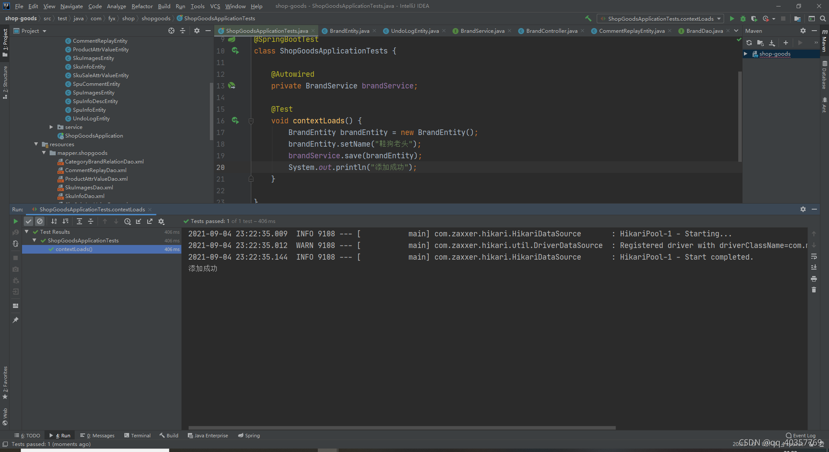Collapse the Test Results node
This screenshot has width=829, height=452.
coord(27,232)
